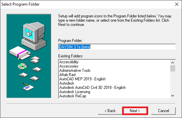This screenshot has width=182, height=118.
Task: Click the list scrollbar up arrow
Action: (x=172, y=63)
